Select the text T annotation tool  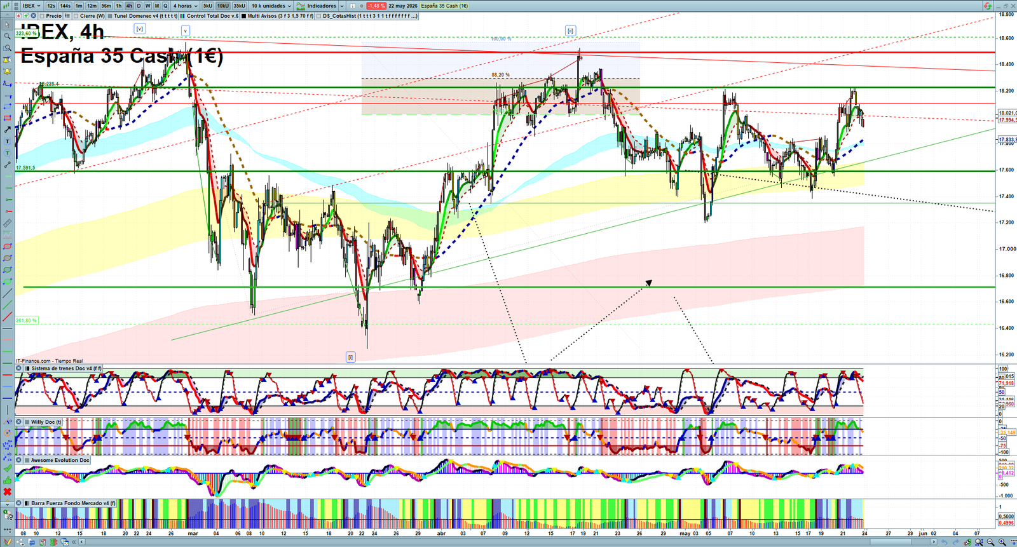pos(7,142)
